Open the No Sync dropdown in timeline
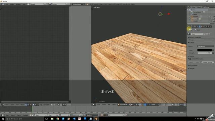215x121 pixels. click(x=93, y=115)
